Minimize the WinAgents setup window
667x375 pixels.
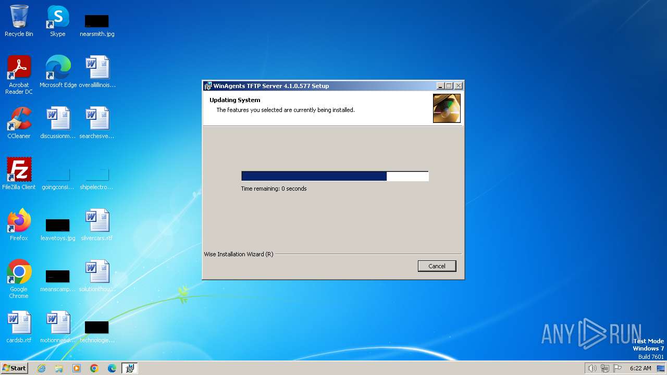pos(440,86)
